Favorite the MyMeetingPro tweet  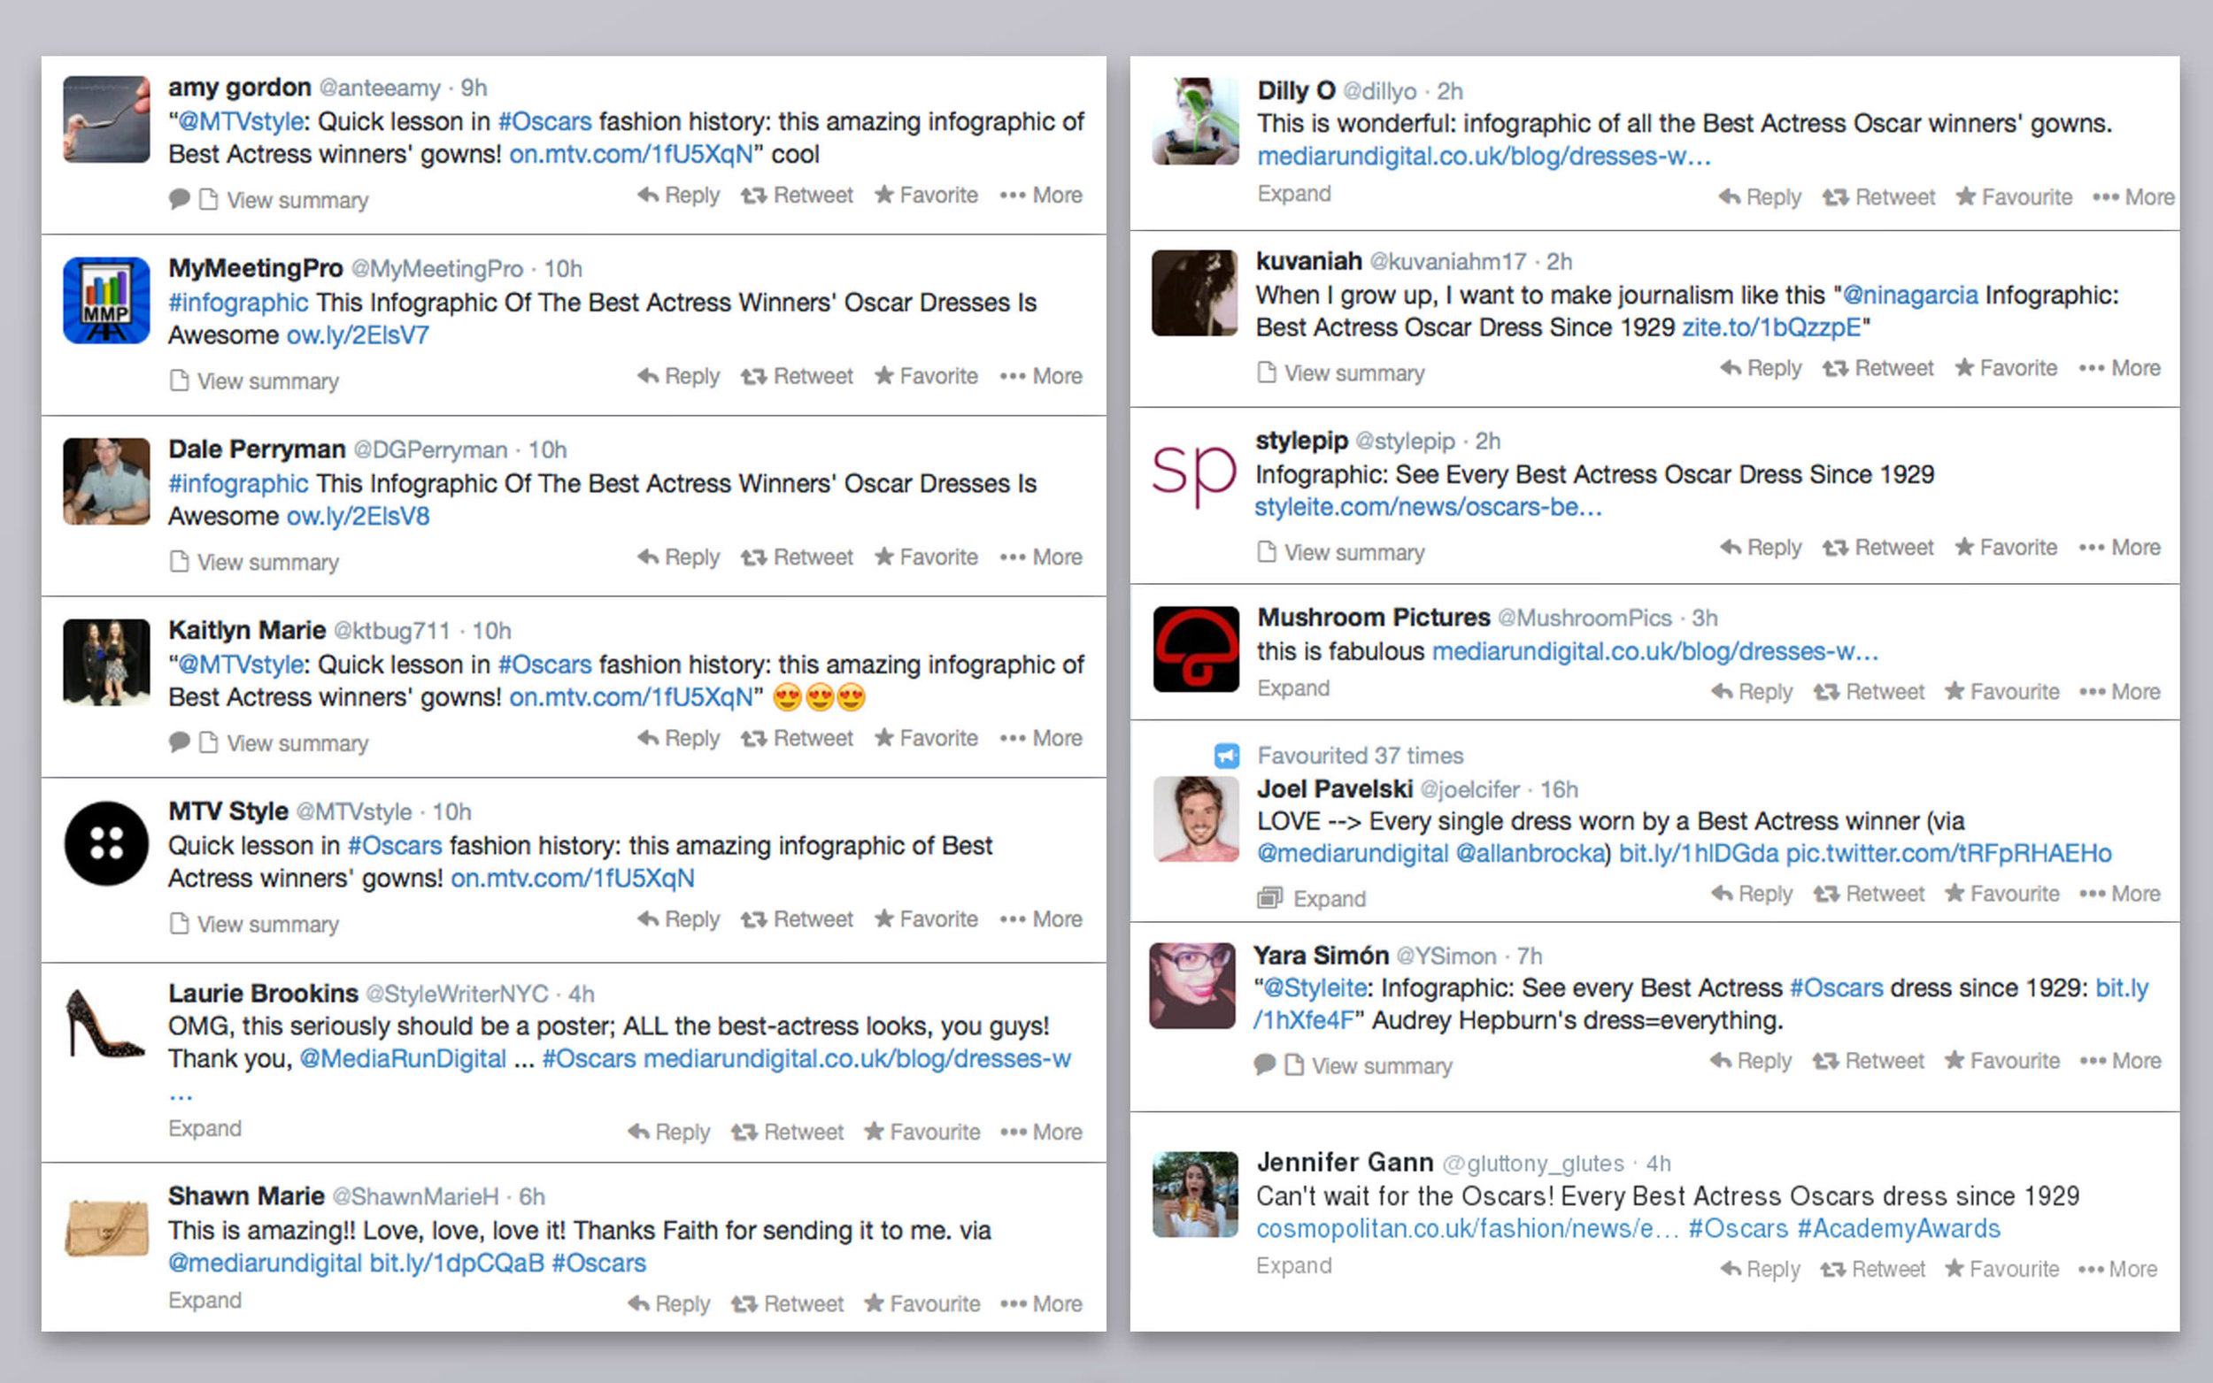926,376
